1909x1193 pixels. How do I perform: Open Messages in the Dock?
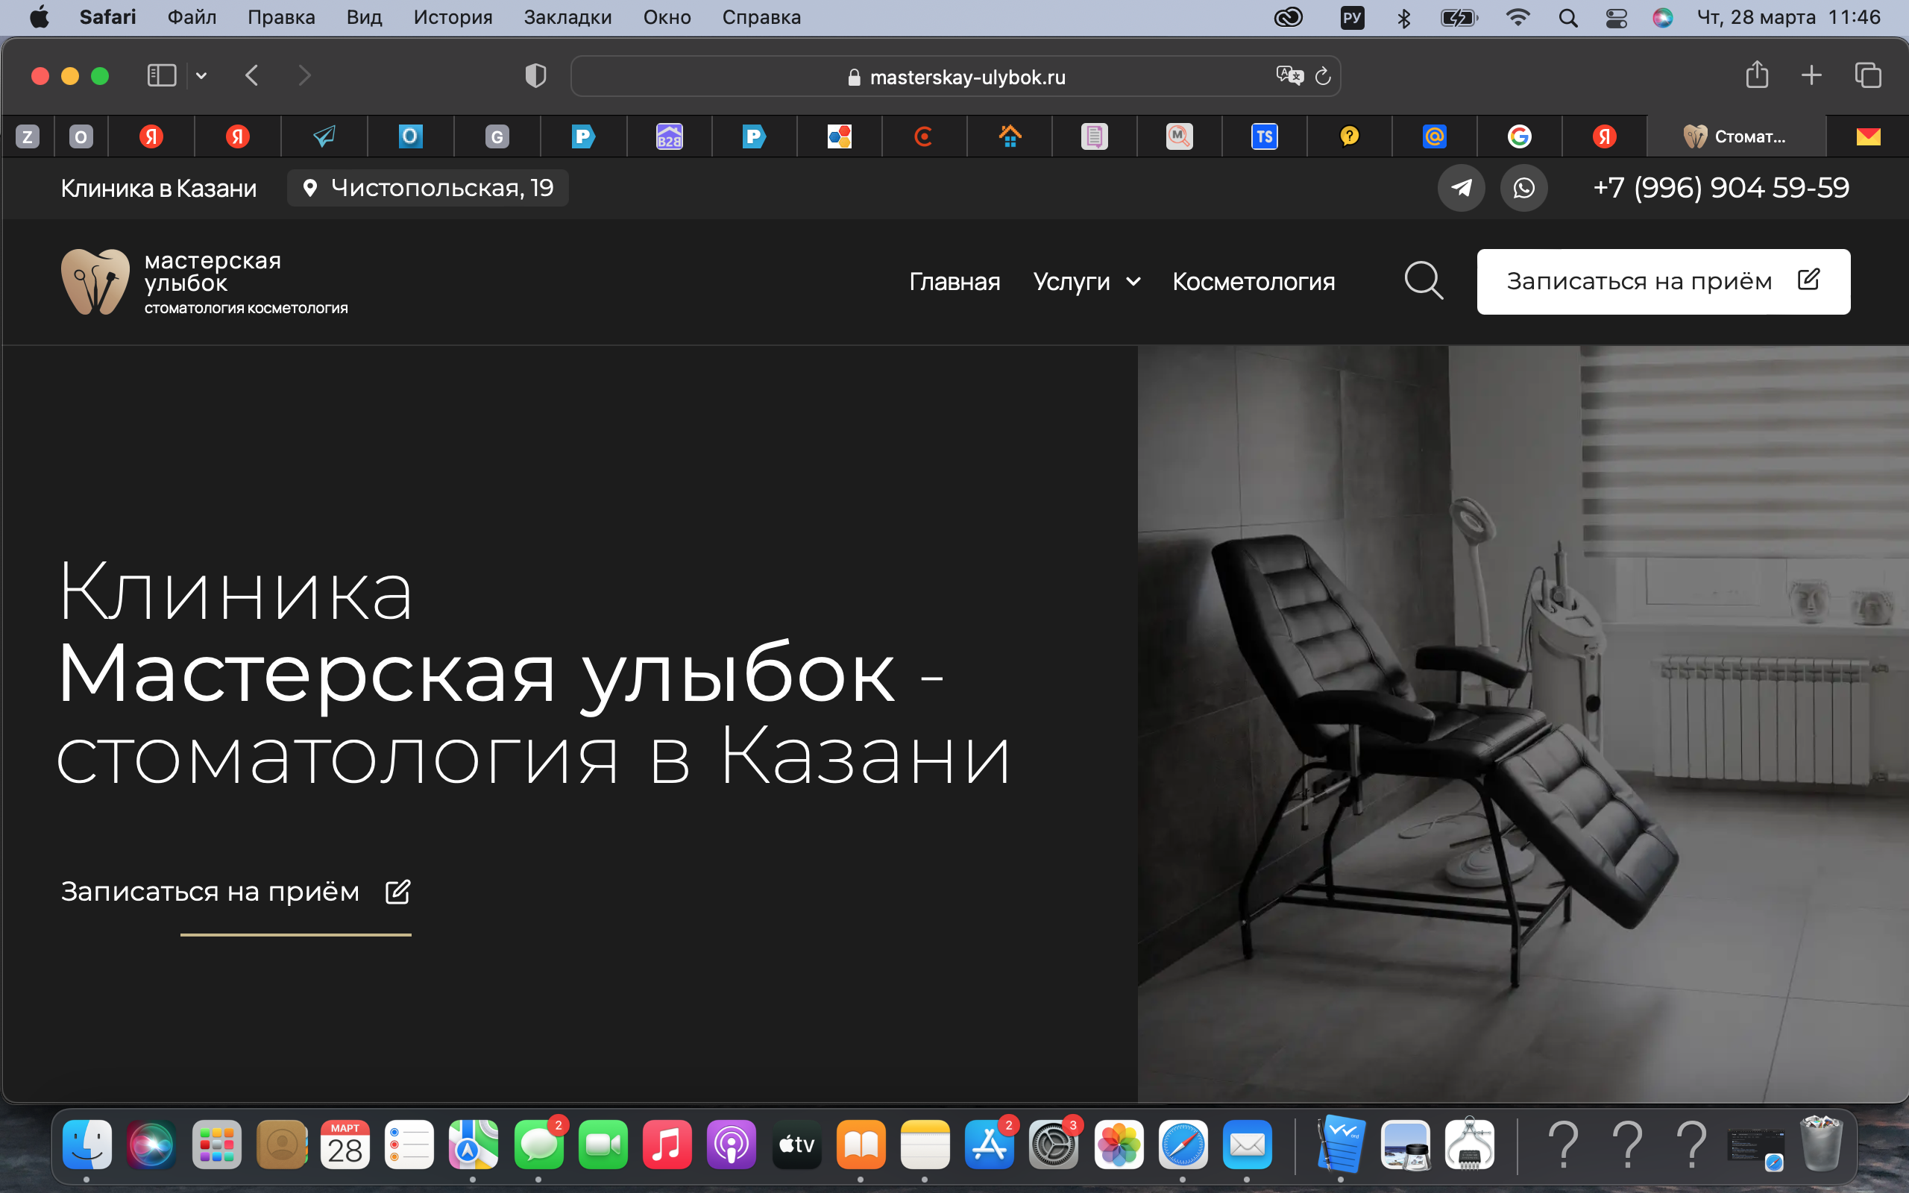point(539,1143)
